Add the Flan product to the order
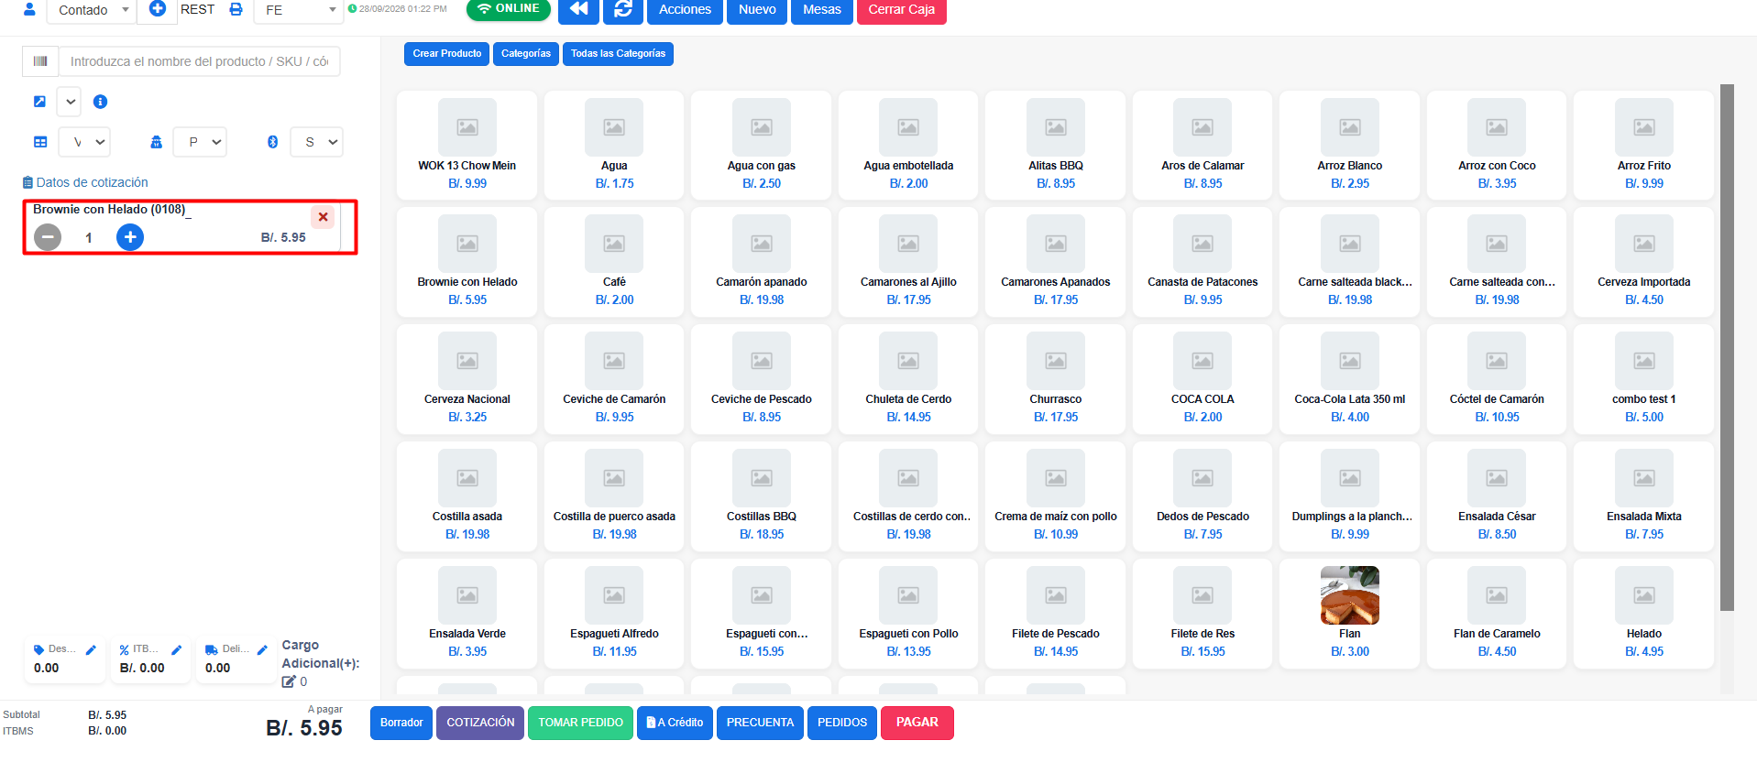Screen dimensions: 1757x773 click(1349, 614)
